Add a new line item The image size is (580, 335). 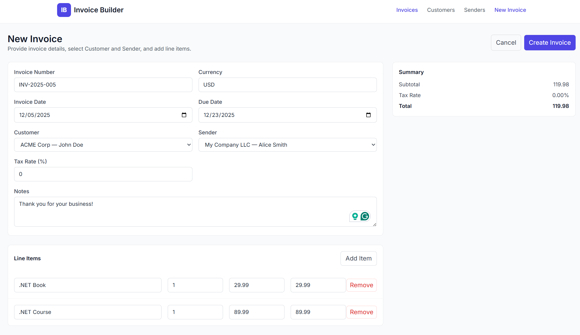click(358, 258)
